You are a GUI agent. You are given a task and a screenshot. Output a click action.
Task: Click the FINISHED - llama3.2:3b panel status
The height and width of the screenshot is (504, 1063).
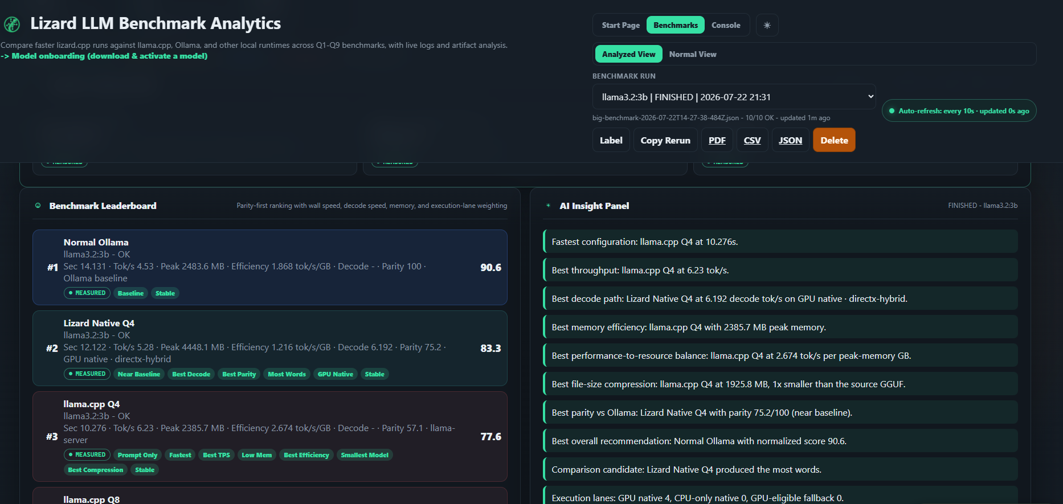[x=983, y=206]
